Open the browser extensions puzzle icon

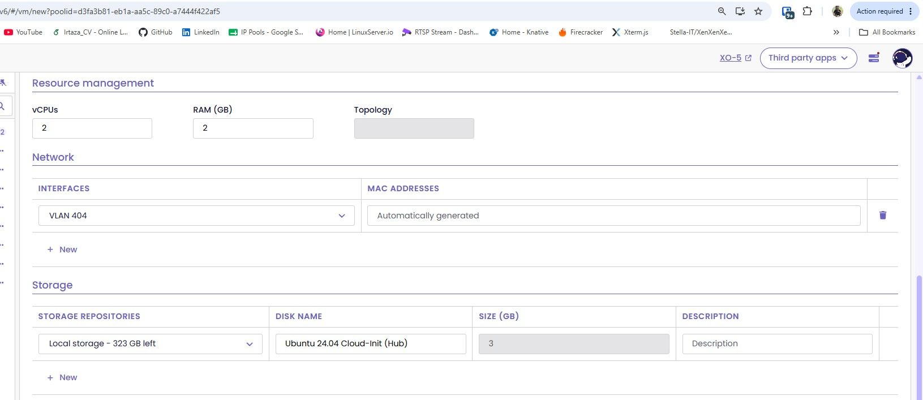(x=808, y=11)
